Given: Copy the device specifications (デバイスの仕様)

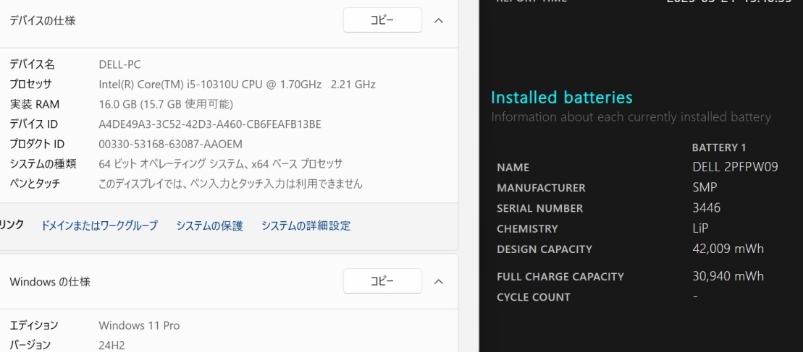Looking at the screenshot, I should point(382,20).
